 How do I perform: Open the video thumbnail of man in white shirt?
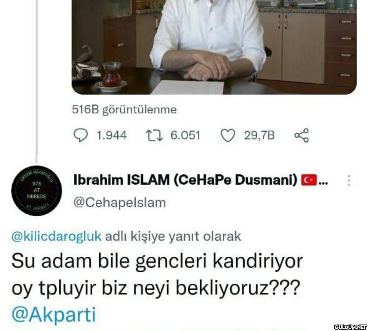pos(214,47)
